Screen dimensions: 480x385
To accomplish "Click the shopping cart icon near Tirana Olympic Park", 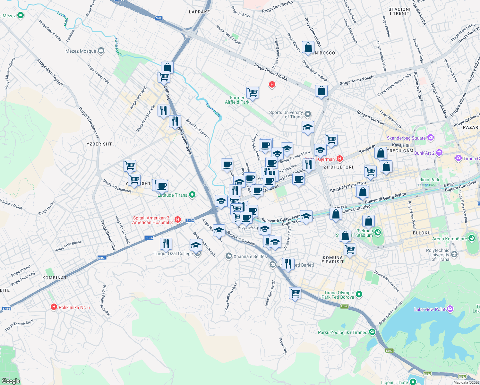I will point(295,293).
